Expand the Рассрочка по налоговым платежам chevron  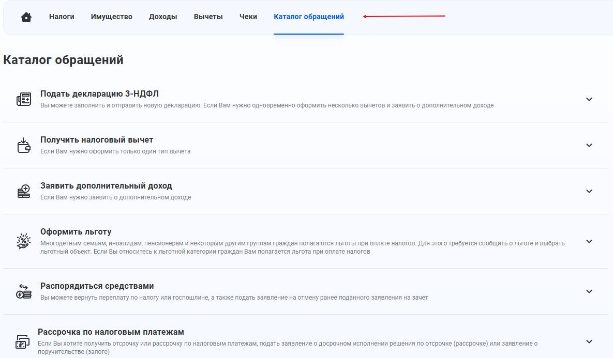pyautogui.click(x=589, y=341)
